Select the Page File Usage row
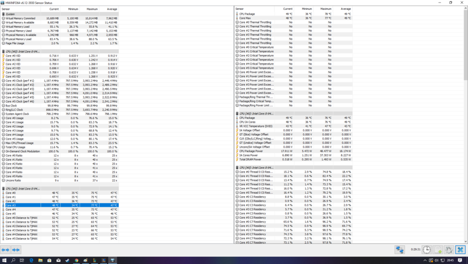Viewport: 468px width, 264px height. click(60, 43)
